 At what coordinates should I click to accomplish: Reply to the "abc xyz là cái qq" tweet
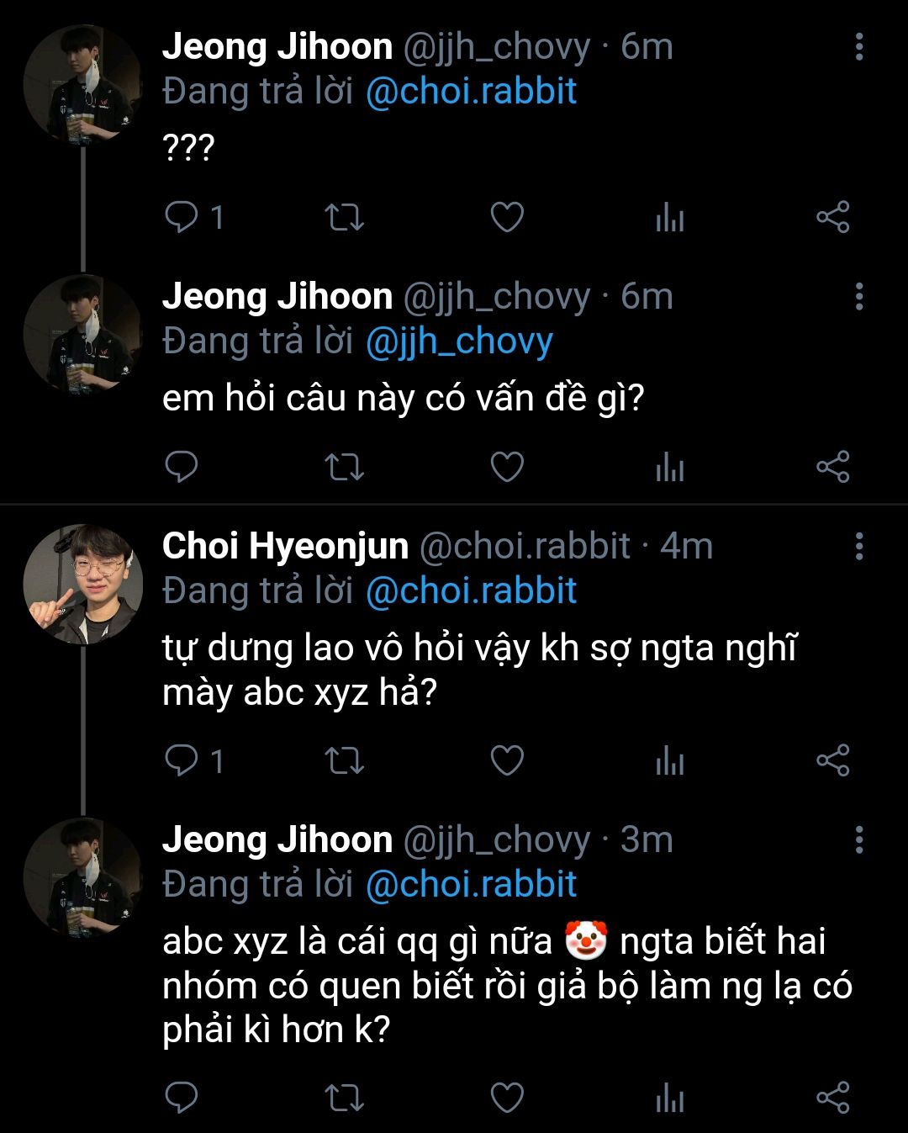182,1097
